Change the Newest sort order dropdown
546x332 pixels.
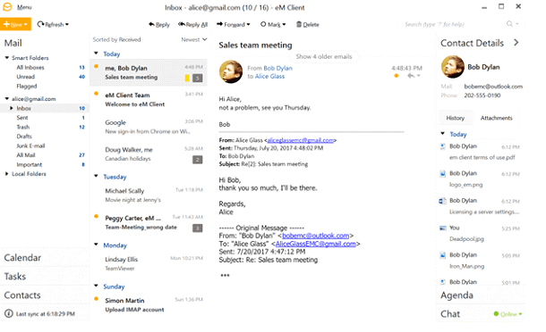194,39
